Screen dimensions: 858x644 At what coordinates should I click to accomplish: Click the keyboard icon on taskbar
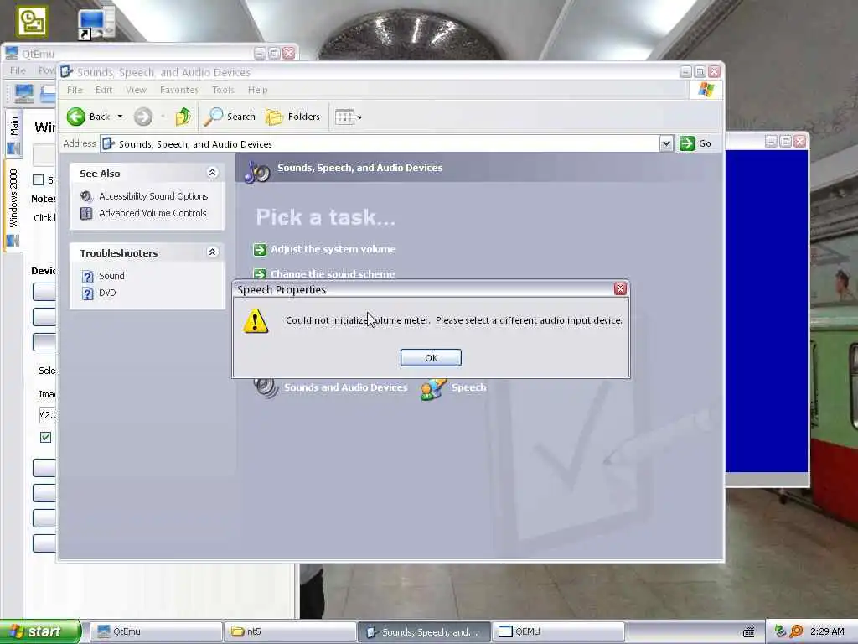point(748,632)
